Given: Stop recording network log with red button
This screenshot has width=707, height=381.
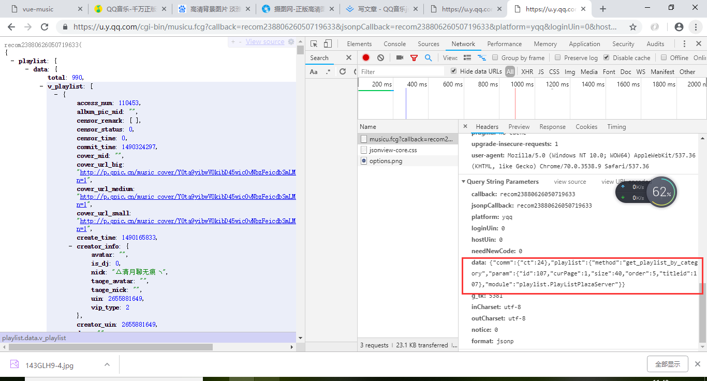Looking at the screenshot, I should [x=366, y=57].
